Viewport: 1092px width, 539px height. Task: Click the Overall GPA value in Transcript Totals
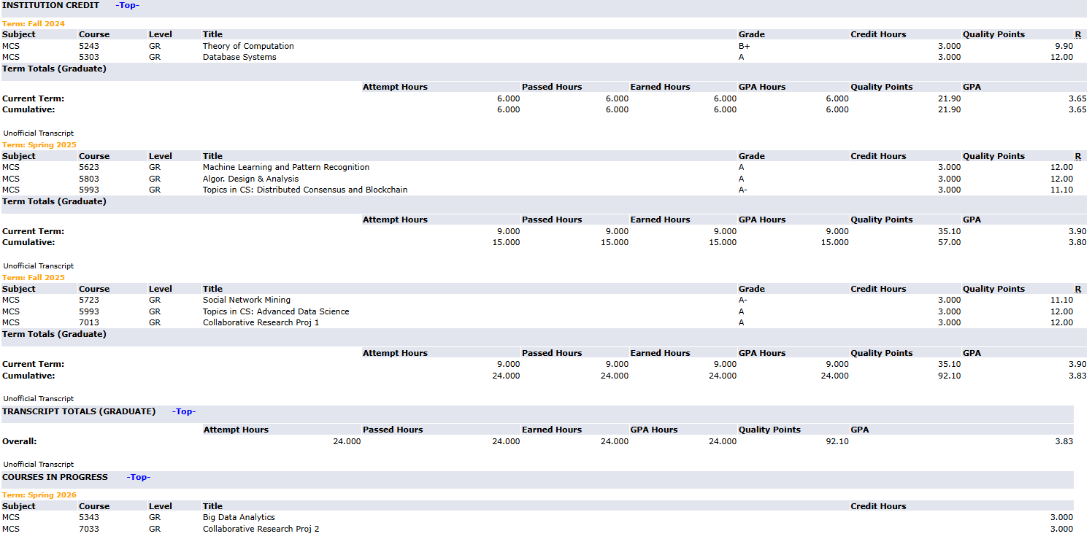[1064, 441]
